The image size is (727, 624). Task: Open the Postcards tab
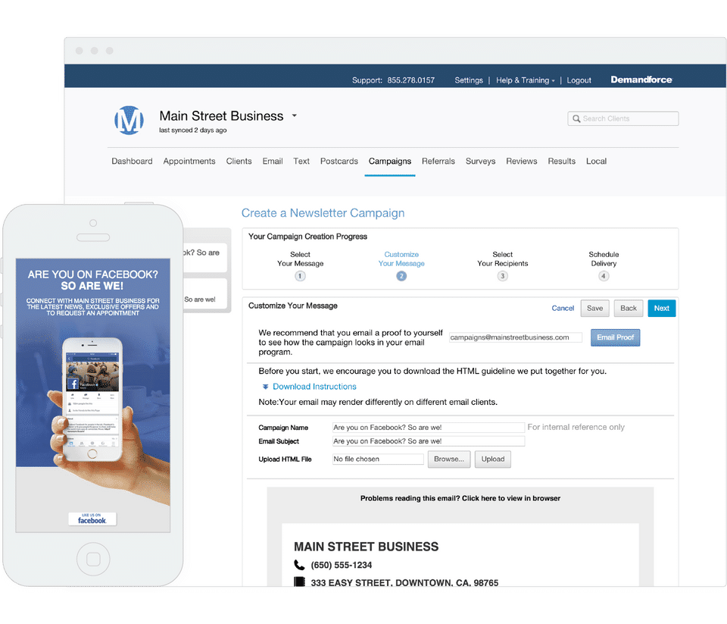[339, 161]
